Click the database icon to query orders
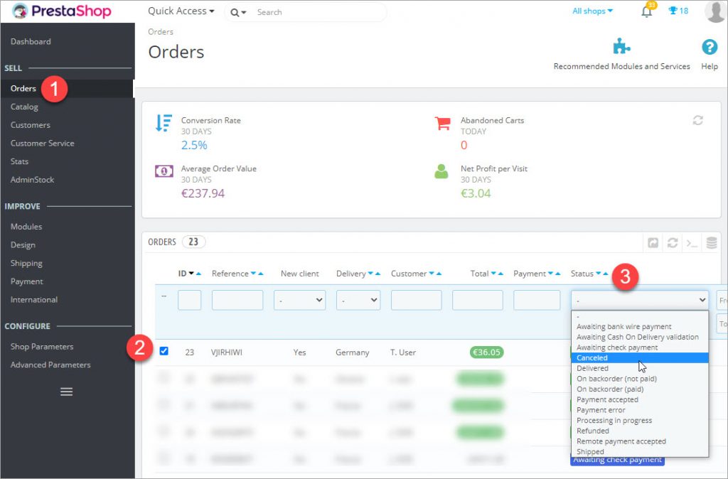Image resolution: width=728 pixels, height=479 pixels. (711, 242)
